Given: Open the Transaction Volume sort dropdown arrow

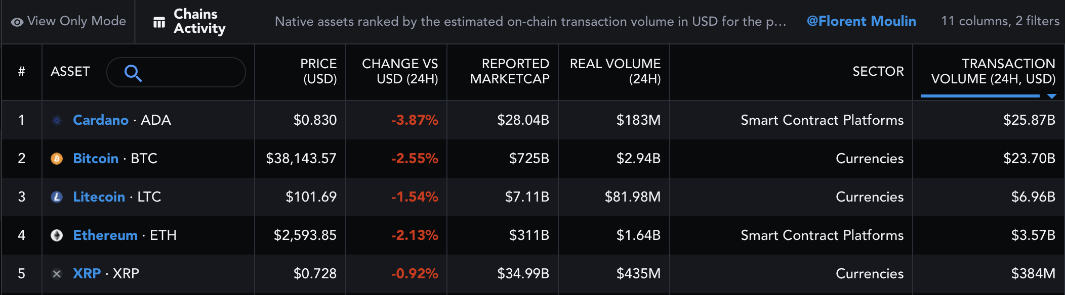Looking at the screenshot, I should pos(1053,95).
